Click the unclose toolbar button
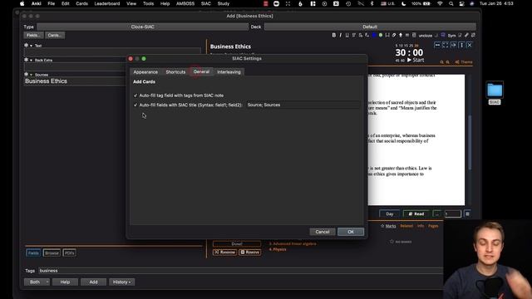Screen dimensions: 532x299 click(x=425, y=35)
